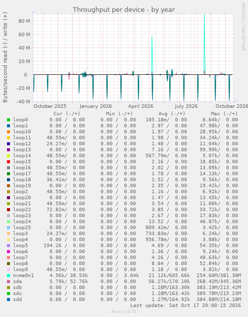Click the 'loop8' legend label
The width and height of the screenshot is (248, 317).
[20, 264]
